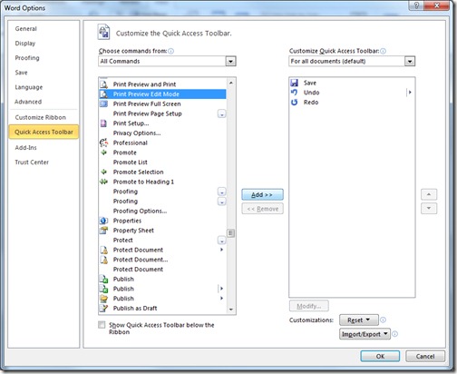Click the Professional equation icon
Image resolution: width=457 pixels, height=374 pixels.
click(x=103, y=143)
